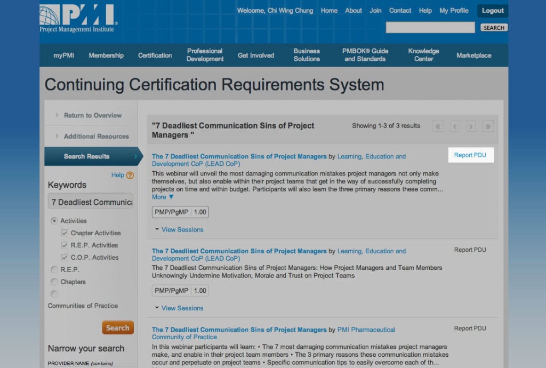Click the PMI globe logo
The height and width of the screenshot is (368, 546).
coord(78,18)
